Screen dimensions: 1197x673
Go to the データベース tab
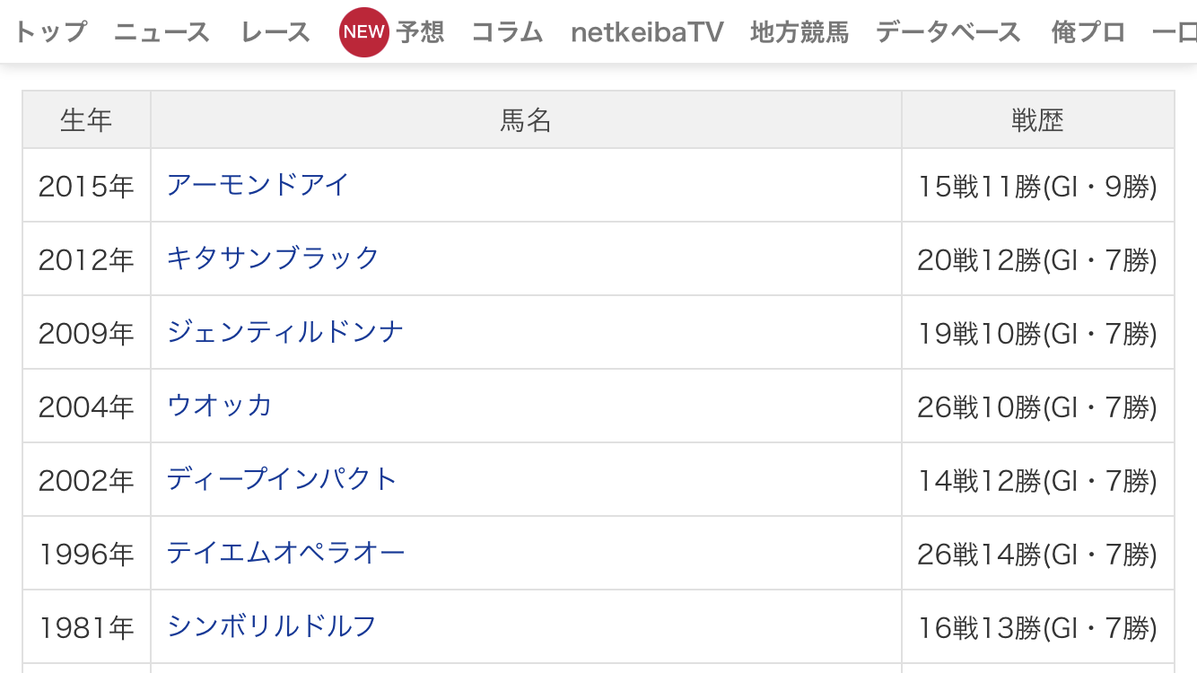tap(948, 32)
